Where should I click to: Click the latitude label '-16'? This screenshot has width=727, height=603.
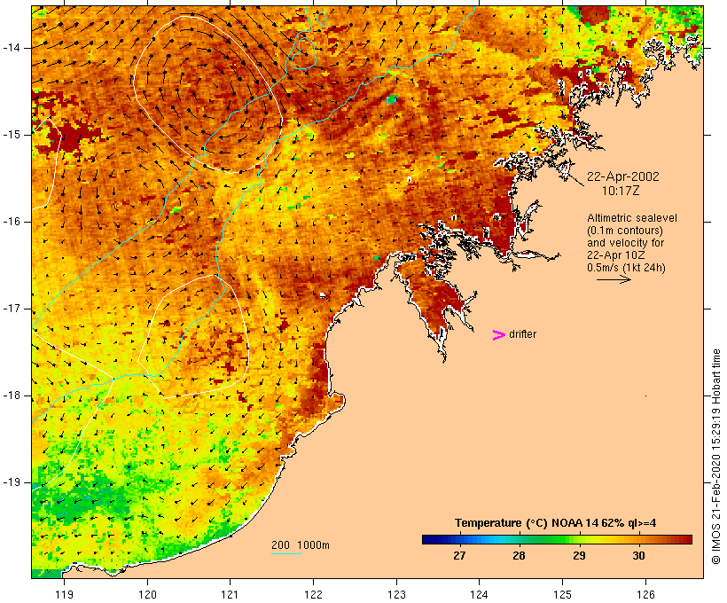pos(12,222)
